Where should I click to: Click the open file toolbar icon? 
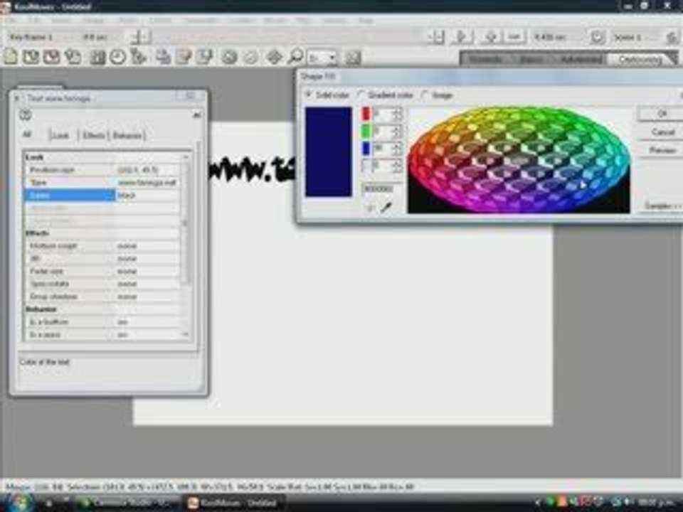pyautogui.click(x=31, y=57)
